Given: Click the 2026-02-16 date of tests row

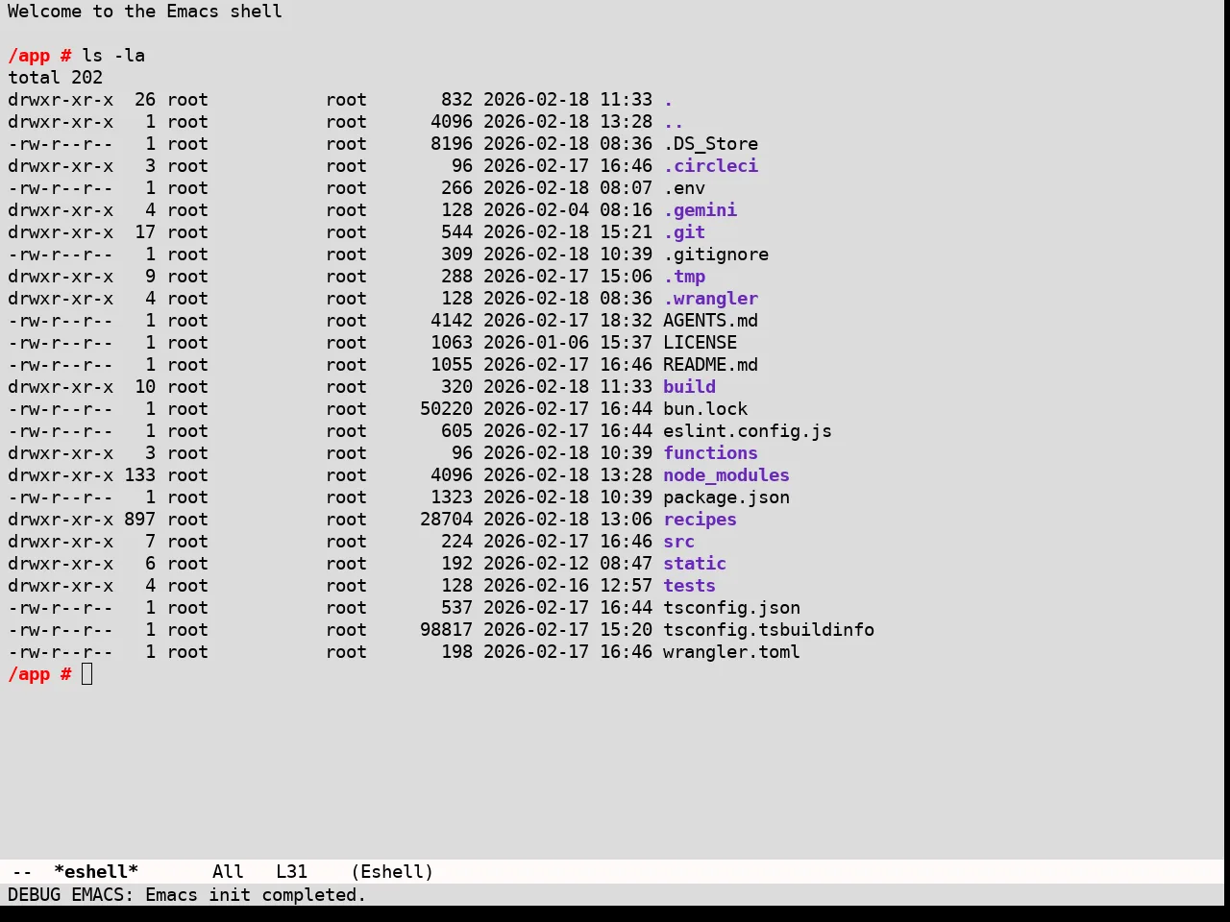Looking at the screenshot, I should click(536, 586).
